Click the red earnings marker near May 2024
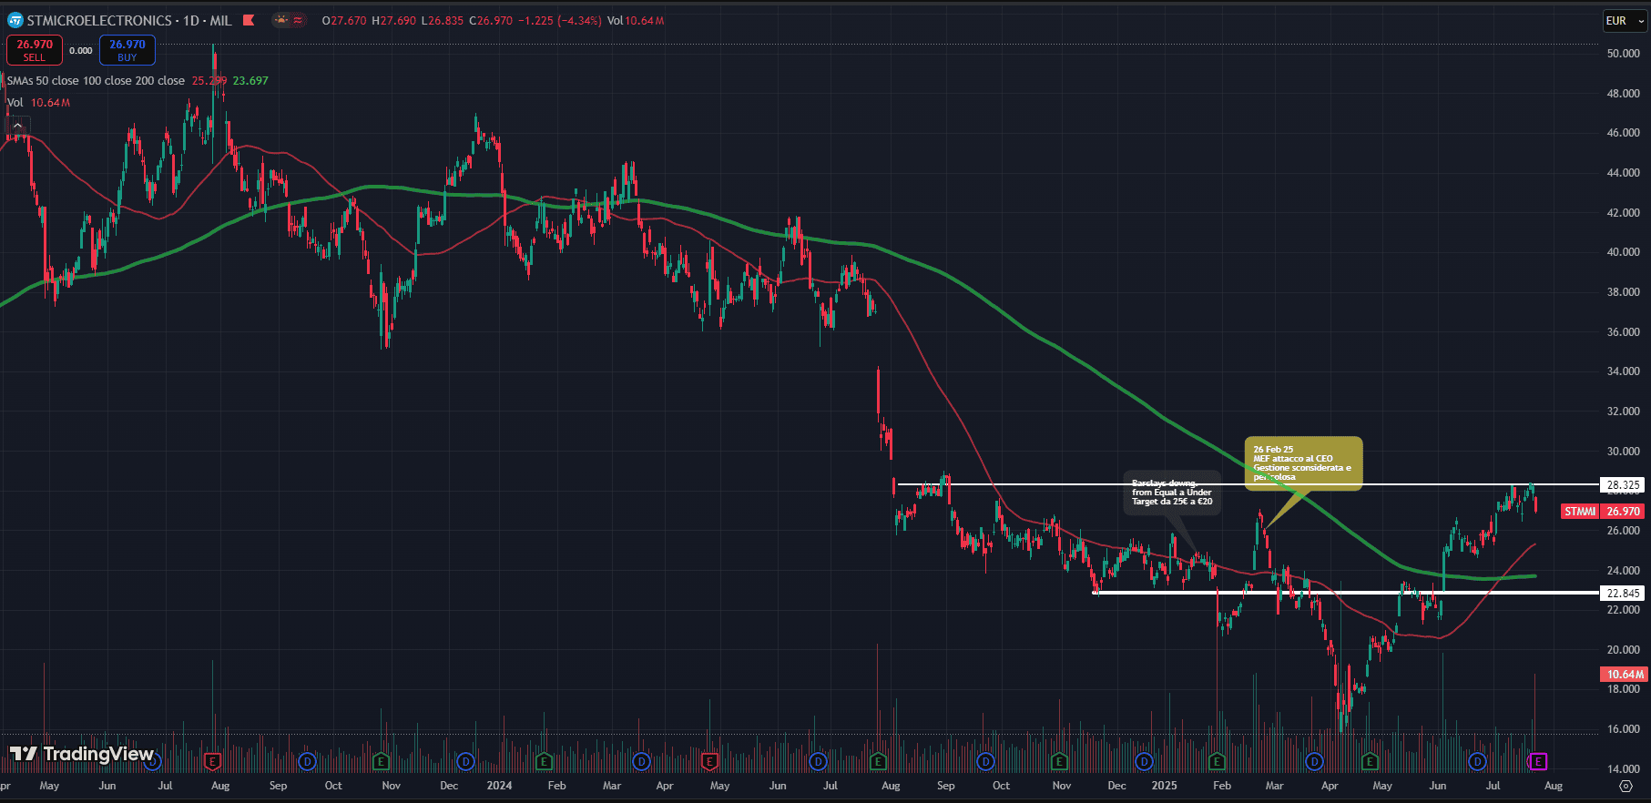Image resolution: width=1651 pixels, height=803 pixels. [709, 761]
